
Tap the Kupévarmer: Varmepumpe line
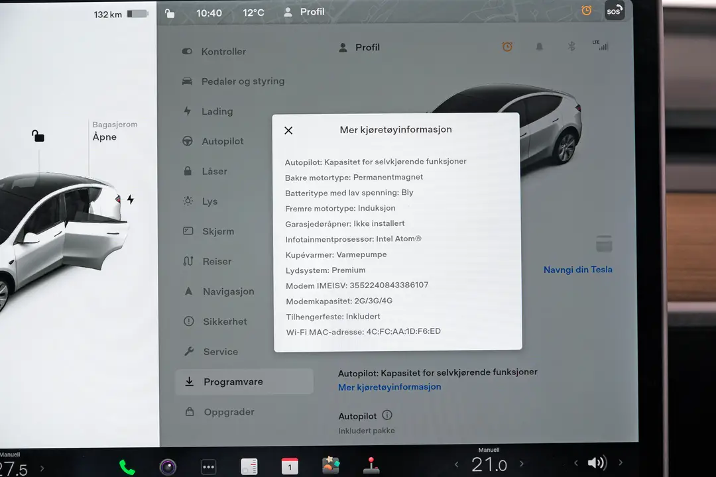(x=336, y=254)
